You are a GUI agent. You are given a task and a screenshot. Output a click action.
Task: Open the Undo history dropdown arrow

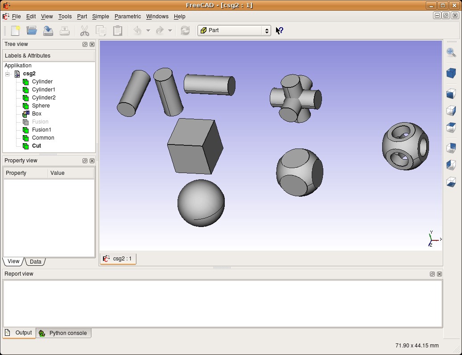[x=148, y=30]
